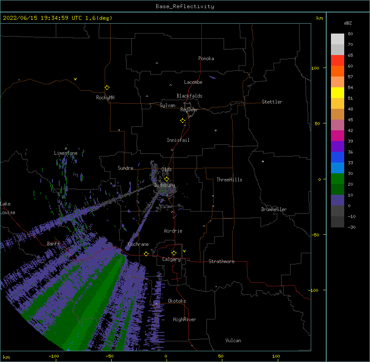Click the Limestone label
The height and width of the screenshot is (362, 370).
pos(66,153)
